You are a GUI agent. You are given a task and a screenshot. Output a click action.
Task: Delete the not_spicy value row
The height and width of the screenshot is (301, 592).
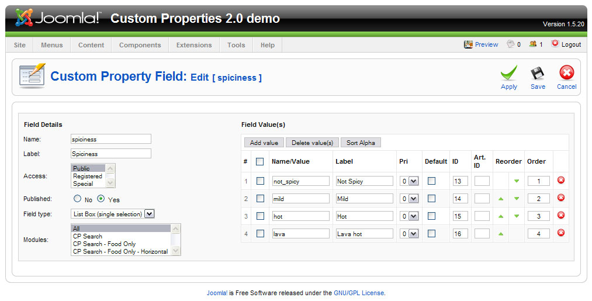pyautogui.click(x=561, y=181)
